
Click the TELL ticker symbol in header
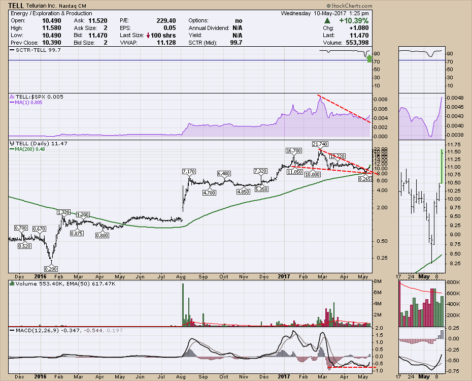[16, 6]
